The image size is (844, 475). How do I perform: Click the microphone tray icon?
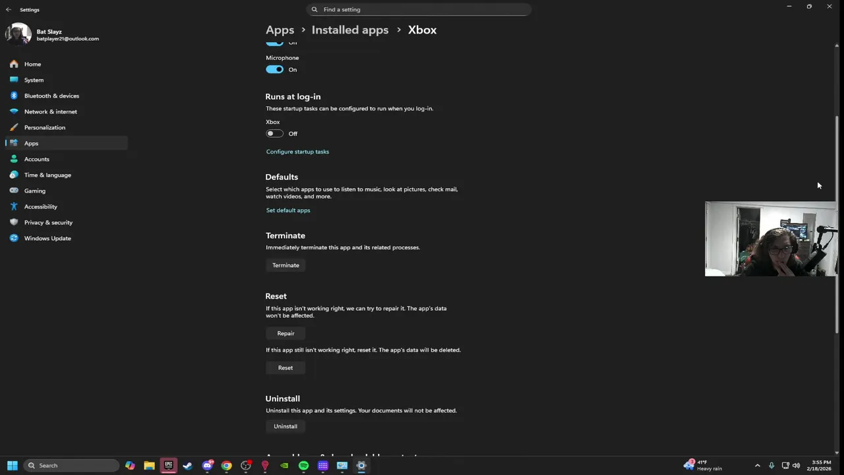coord(771,465)
